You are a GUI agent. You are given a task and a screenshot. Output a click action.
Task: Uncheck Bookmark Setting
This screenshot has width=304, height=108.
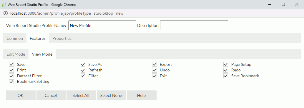(x=11, y=82)
